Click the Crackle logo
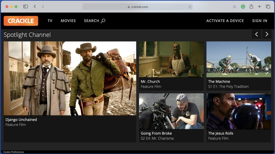 coord(21,21)
